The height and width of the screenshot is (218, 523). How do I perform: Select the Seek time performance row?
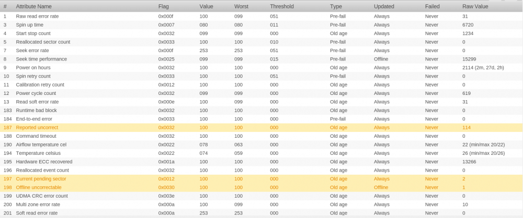(261, 59)
